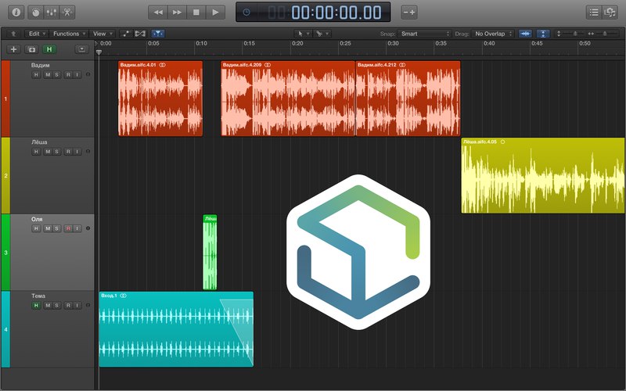
Task: Open the track header options arrow button
Action: (81, 49)
